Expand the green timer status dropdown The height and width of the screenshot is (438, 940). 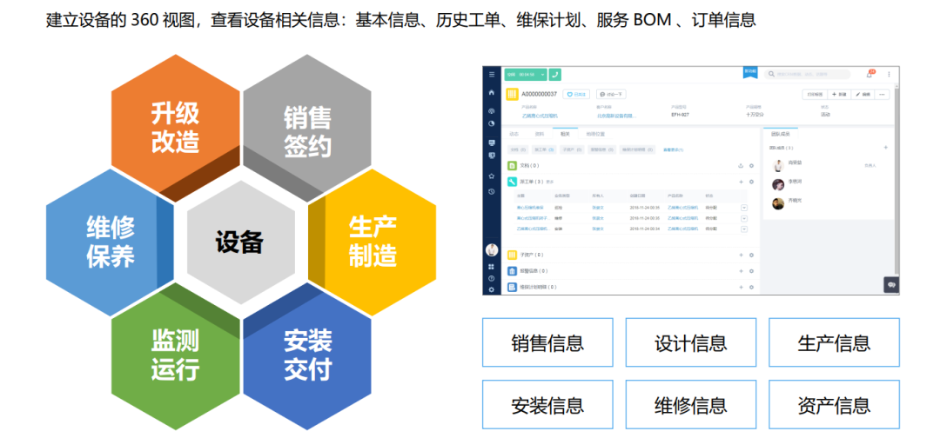pos(542,74)
